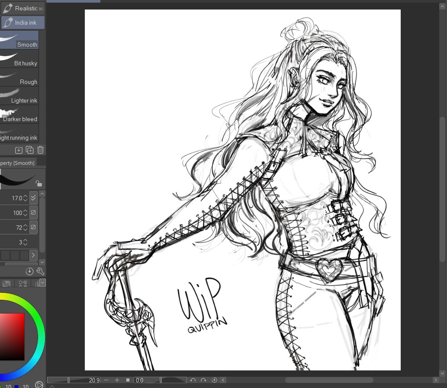
Task: Choose the Lighter ink brush
Action: click(19, 96)
